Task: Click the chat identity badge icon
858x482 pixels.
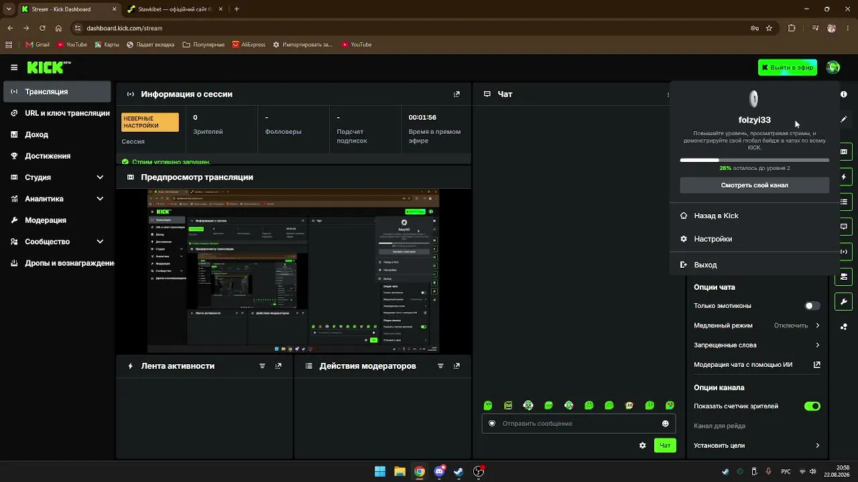Action: 492,424
